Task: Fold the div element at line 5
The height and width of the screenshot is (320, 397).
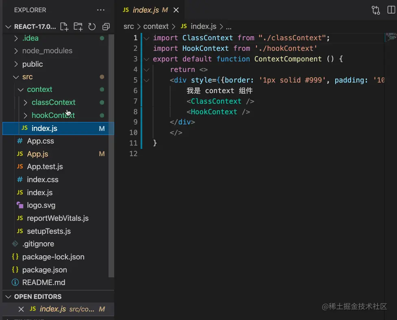Action: pos(146,81)
